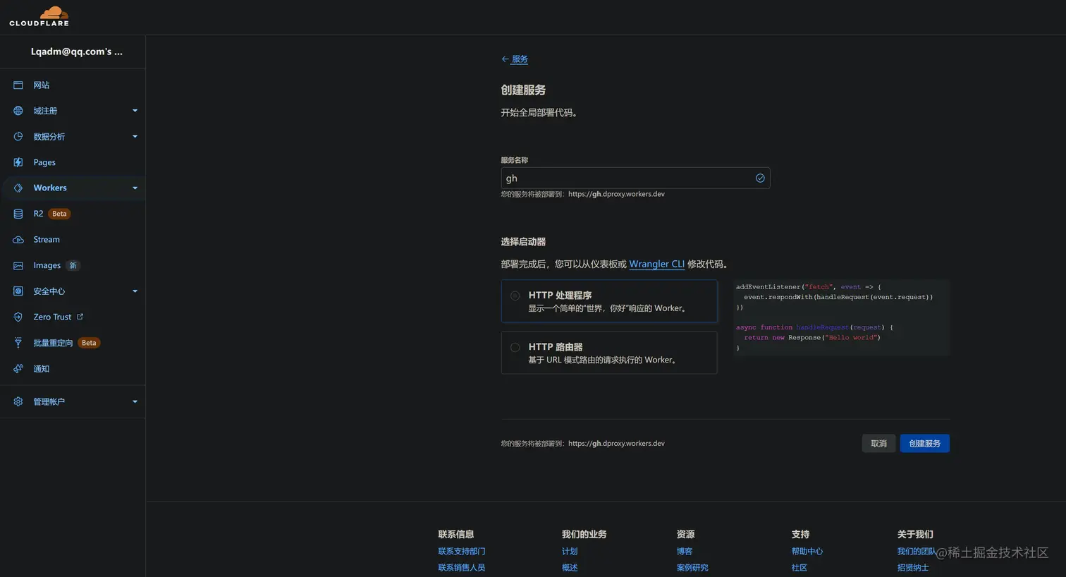Open 通知 in the sidebar
This screenshot has width=1066, height=577.
(x=42, y=368)
